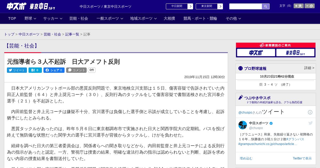Open the コメント comments button

point(77,70)
